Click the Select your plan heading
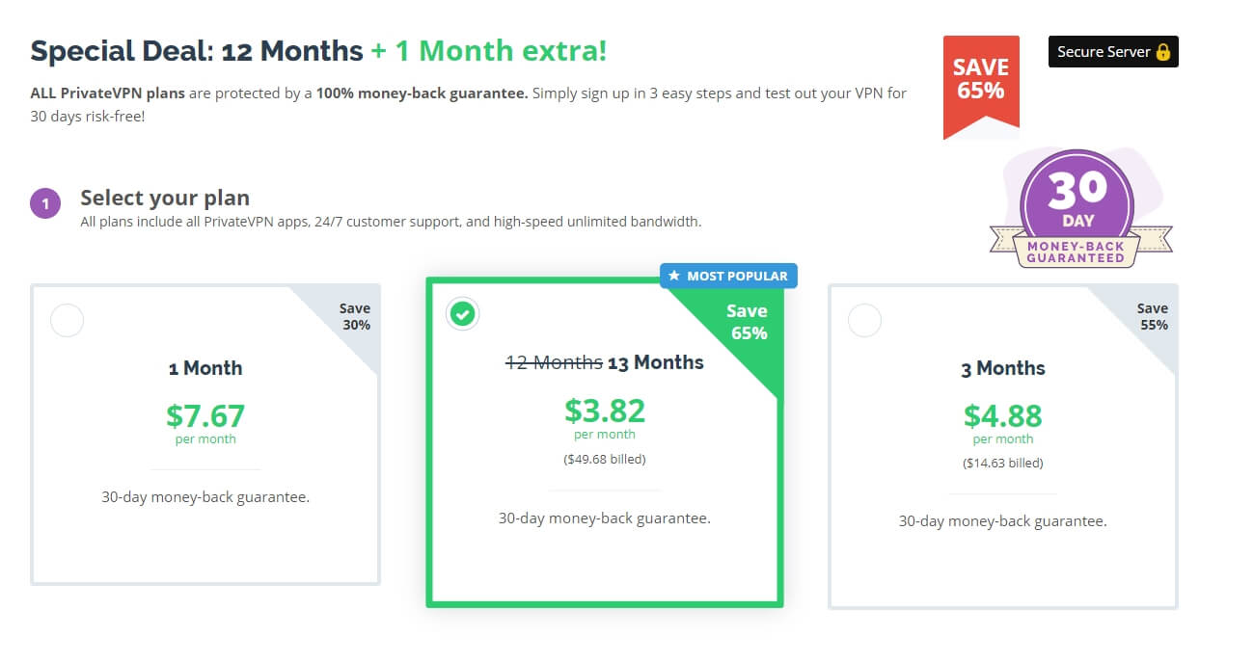The width and height of the screenshot is (1254, 664). click(x=165, y=198)
